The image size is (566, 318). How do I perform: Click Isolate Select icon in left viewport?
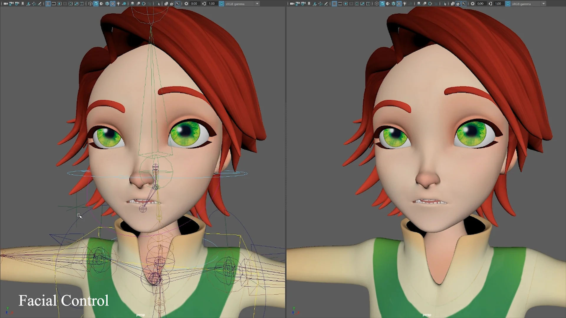158,4
